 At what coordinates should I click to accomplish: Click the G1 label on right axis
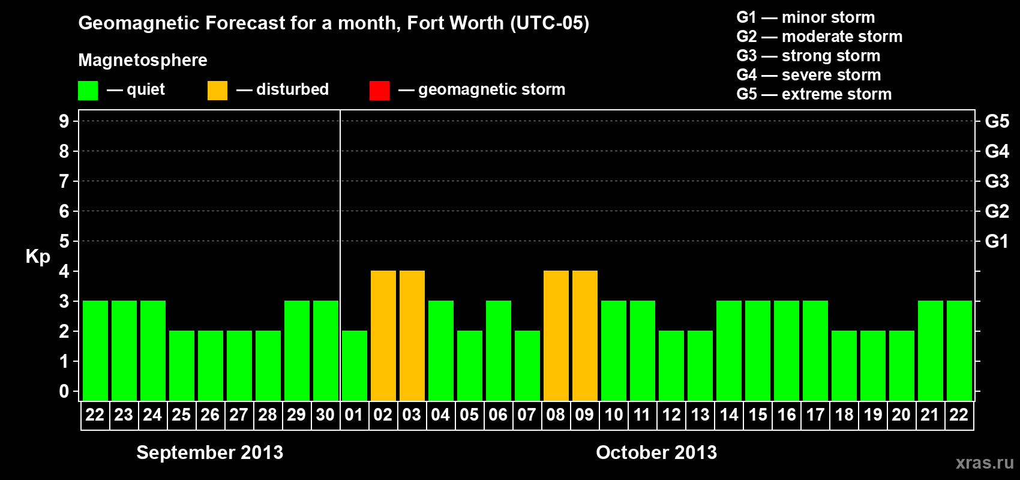point(997,241)
